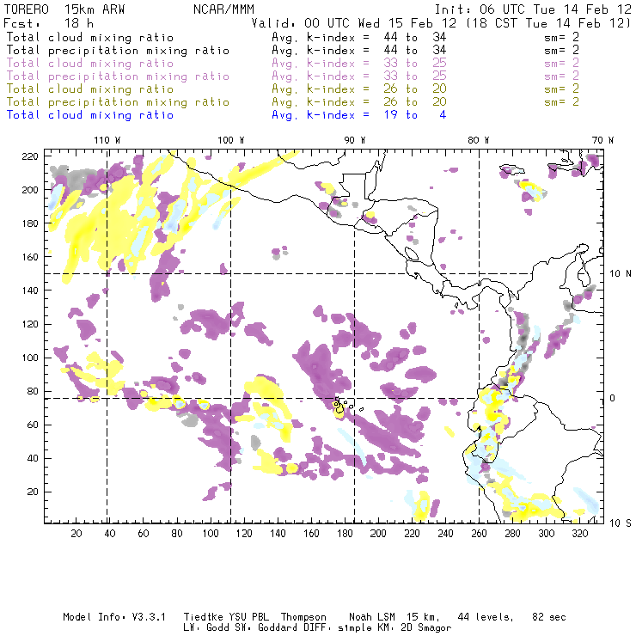Click the '0' equator latitude label
The height and width of the screenshot is (636, 636).
click(x=613, y=398)
